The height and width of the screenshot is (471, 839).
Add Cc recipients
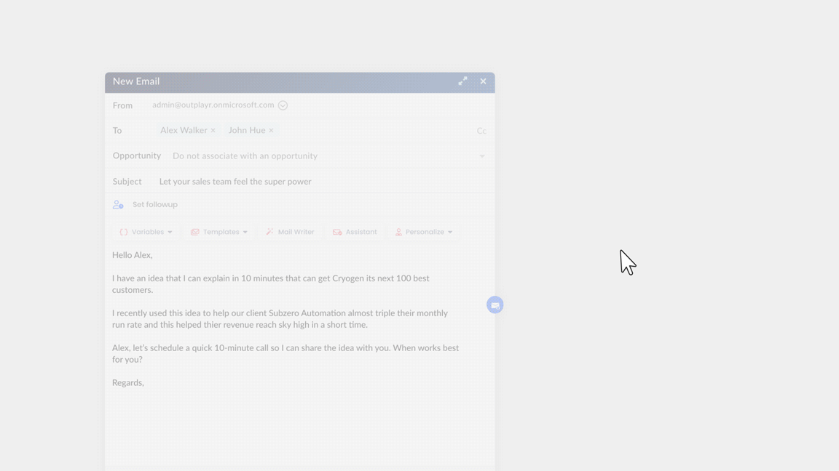click(x=481, y=131)
